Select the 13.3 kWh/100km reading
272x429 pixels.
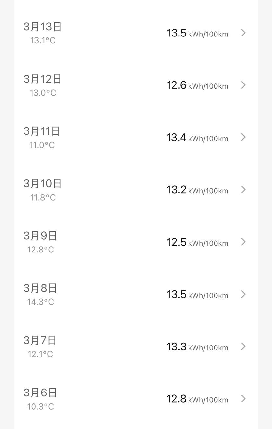(x=197, y=347)
